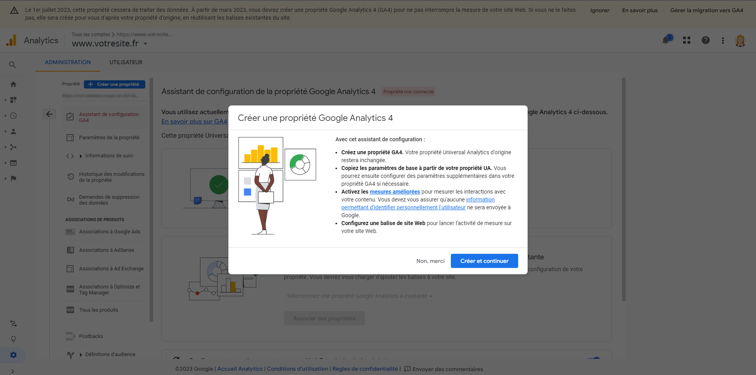Click the back arrow beside the property column

[x=49, y=114]
